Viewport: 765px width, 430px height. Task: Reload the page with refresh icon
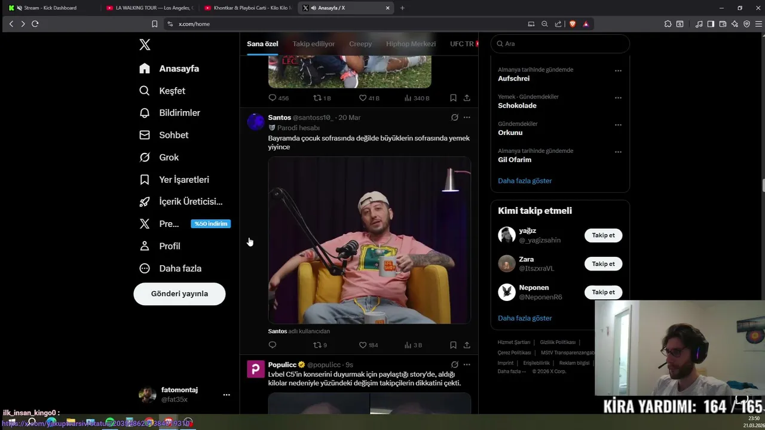tap(35, 24)
